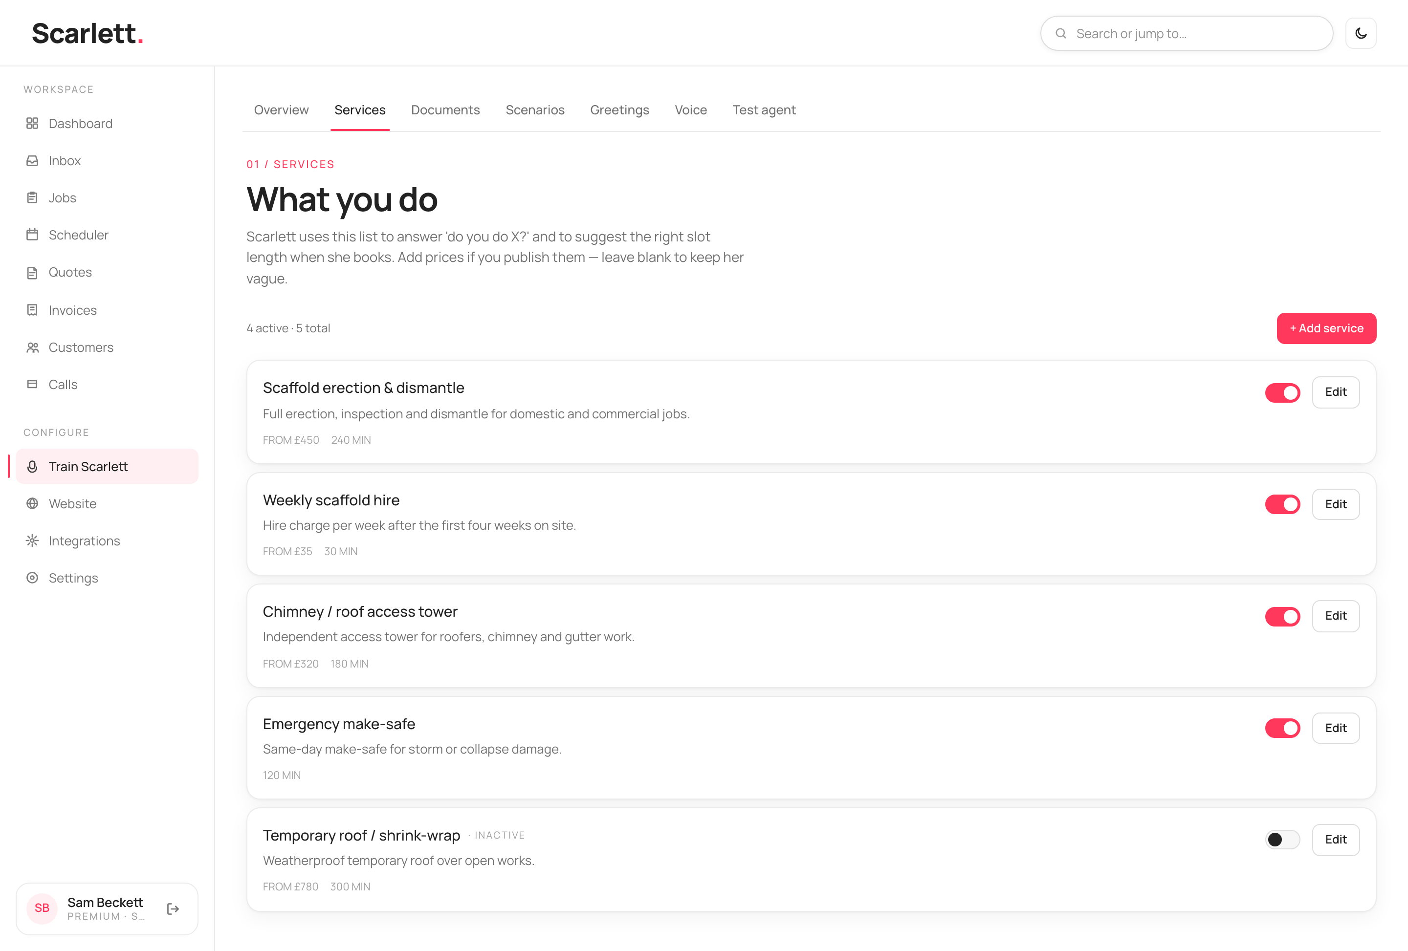Select the Services tab

click(x=360, y=110)
